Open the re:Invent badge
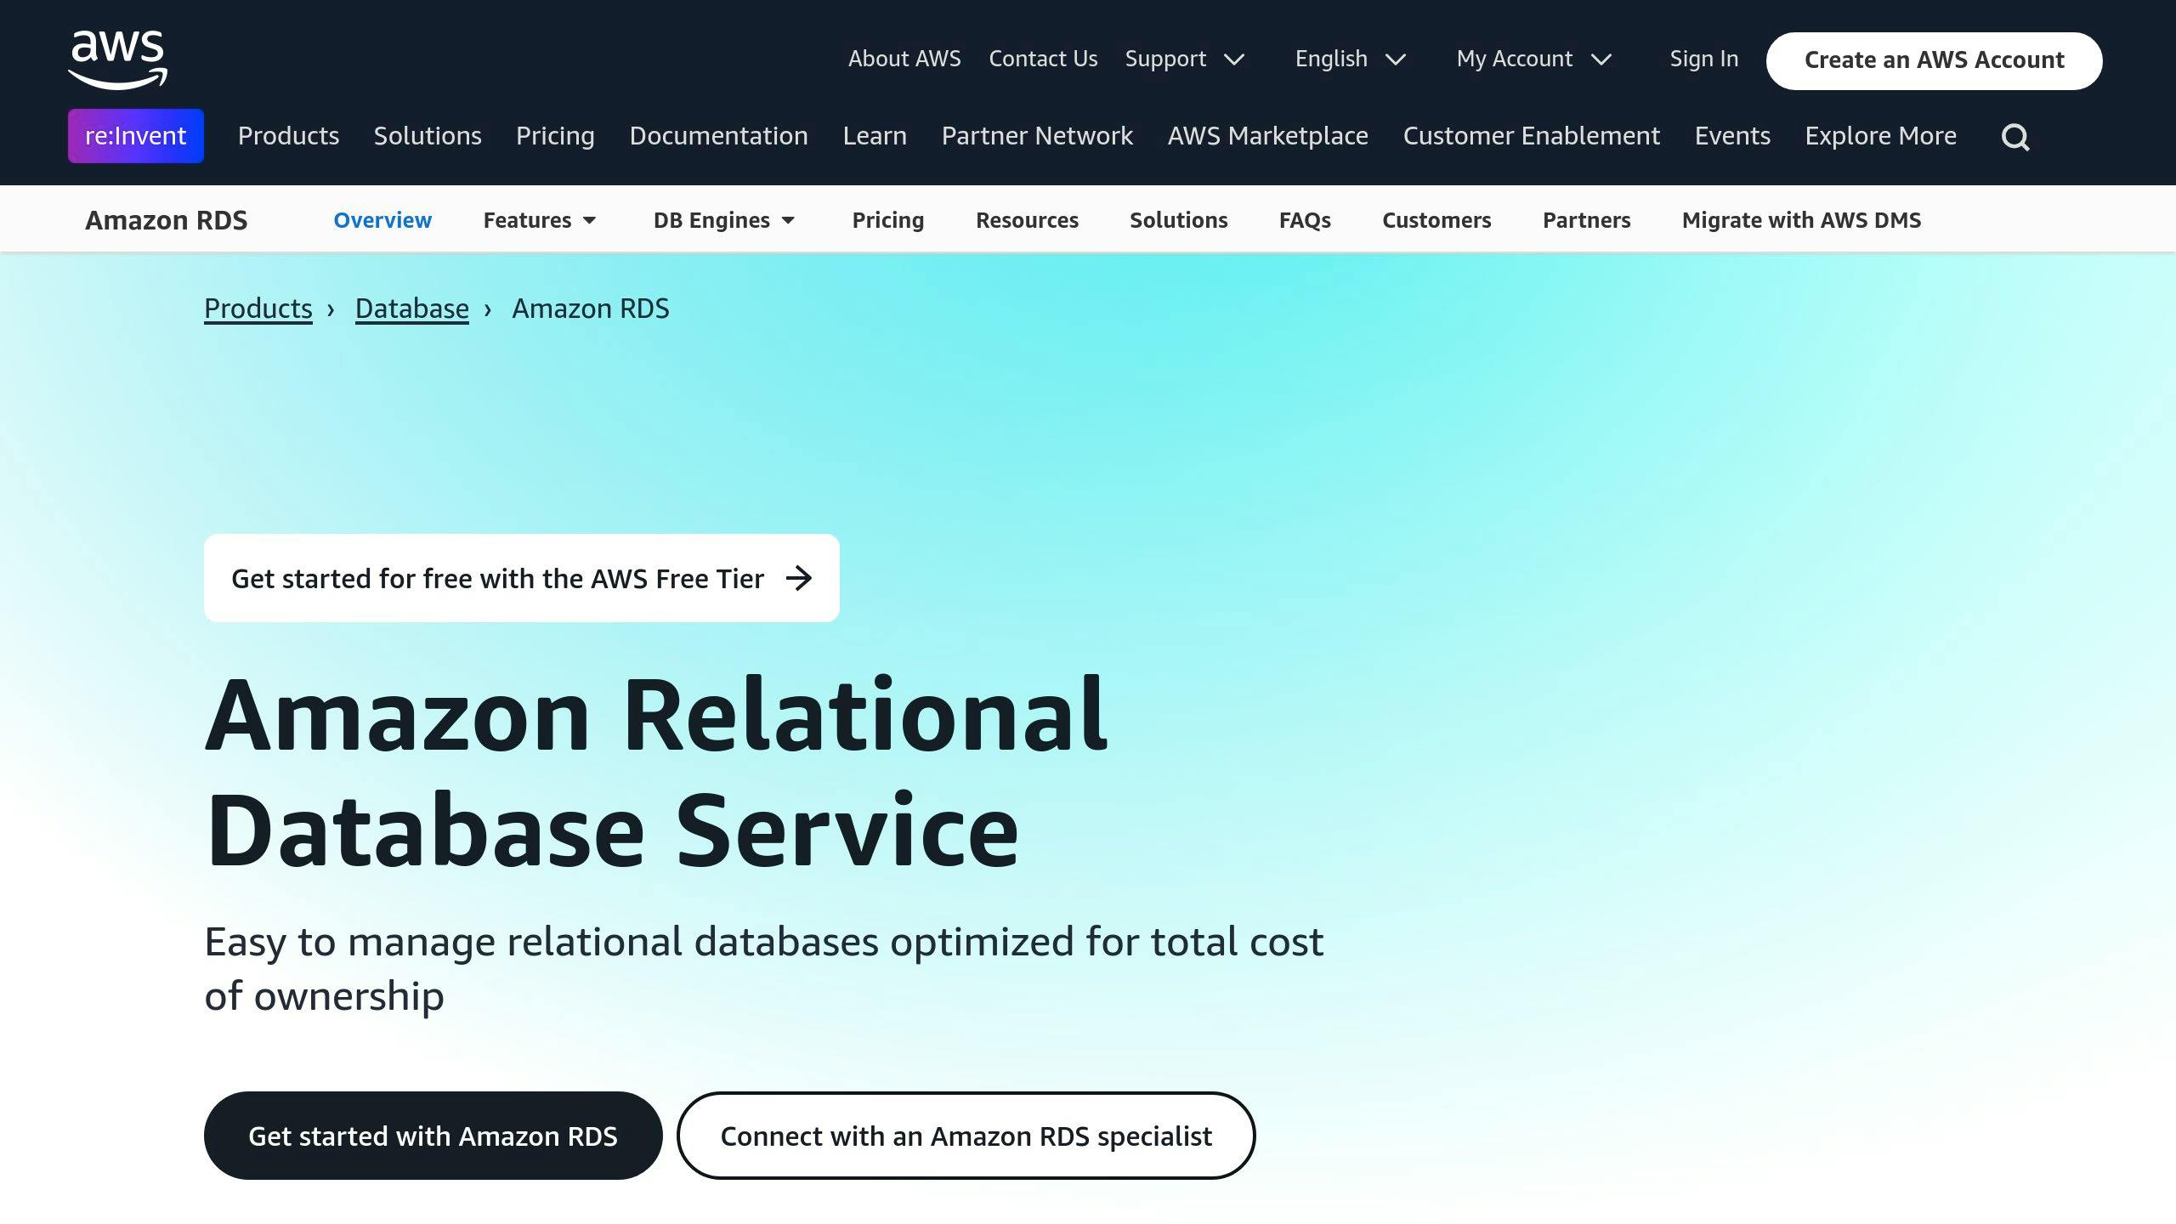 tap(136, 136)
